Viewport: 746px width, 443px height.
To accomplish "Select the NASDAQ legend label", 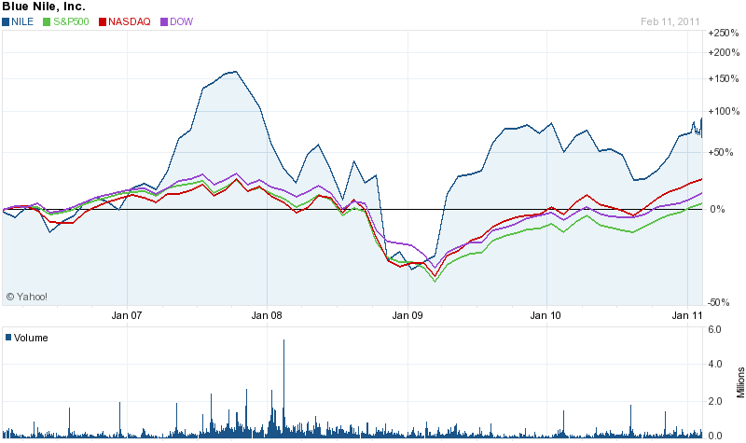I will tap(130, 21).
